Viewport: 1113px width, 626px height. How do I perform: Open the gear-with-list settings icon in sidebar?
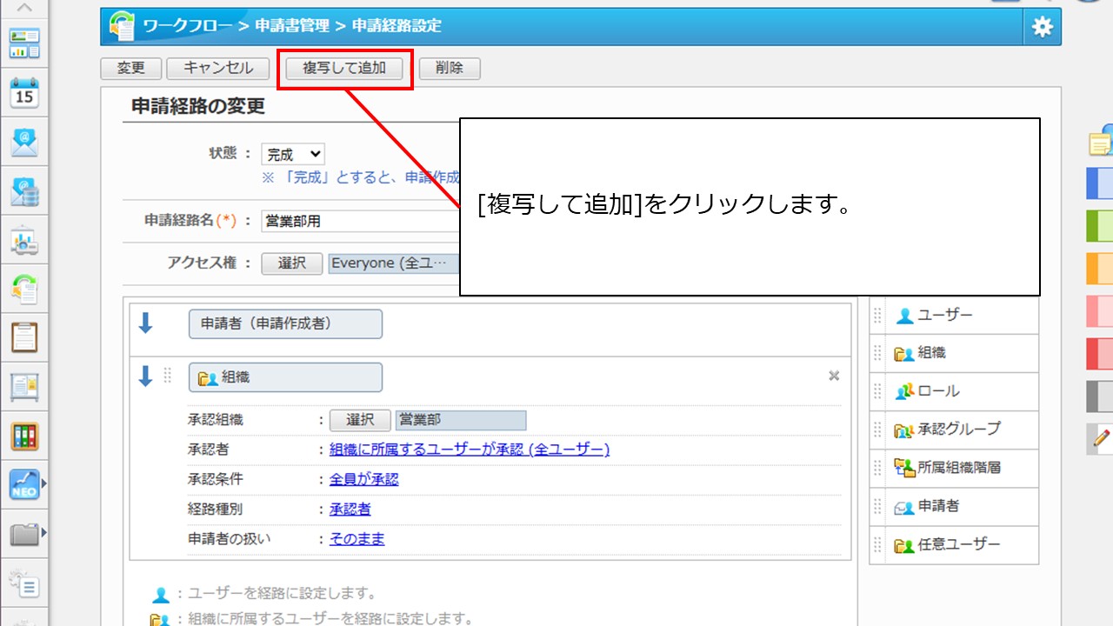click(x=24, y=583)
